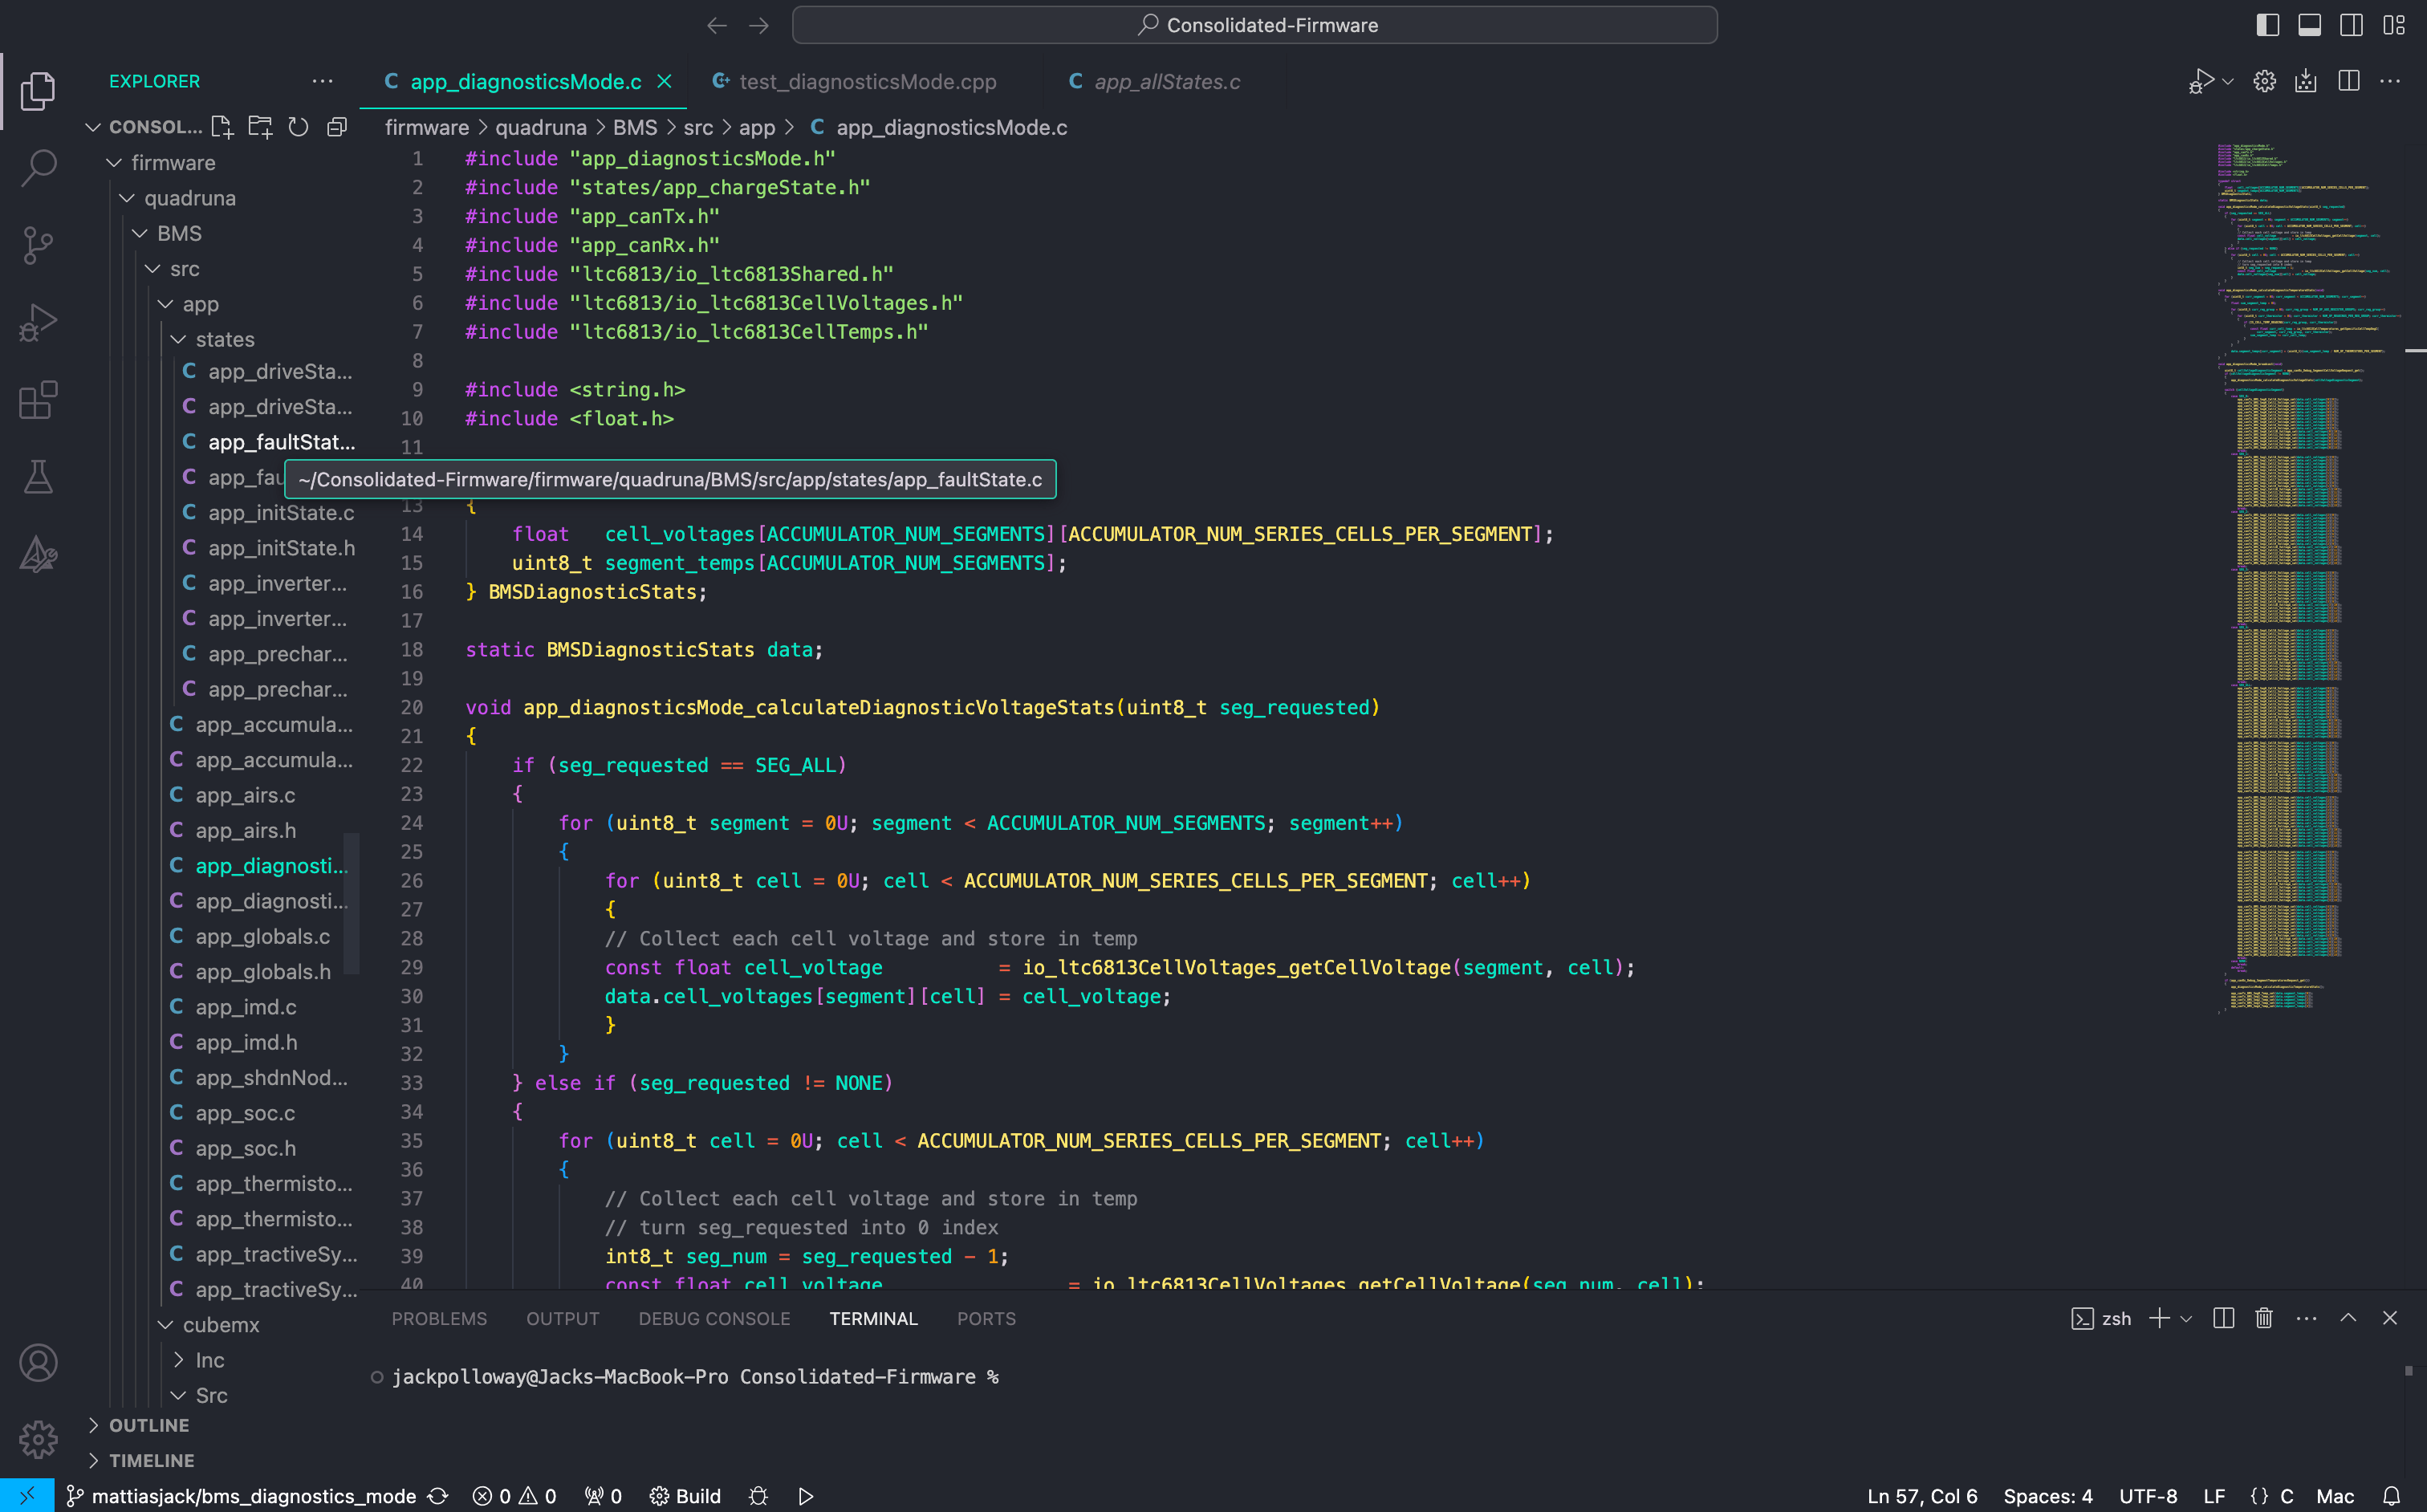Toggle errors indicator showing 0 errors
The width and height of the screenshot is (2427, 1512).
point(493,1496)
